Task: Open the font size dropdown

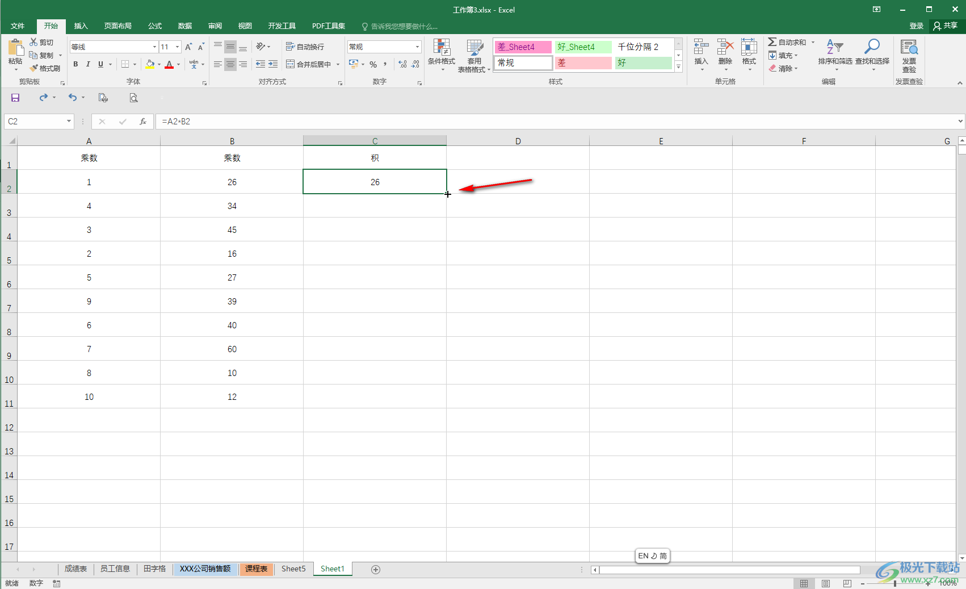Action: click(x=178, y=47)
